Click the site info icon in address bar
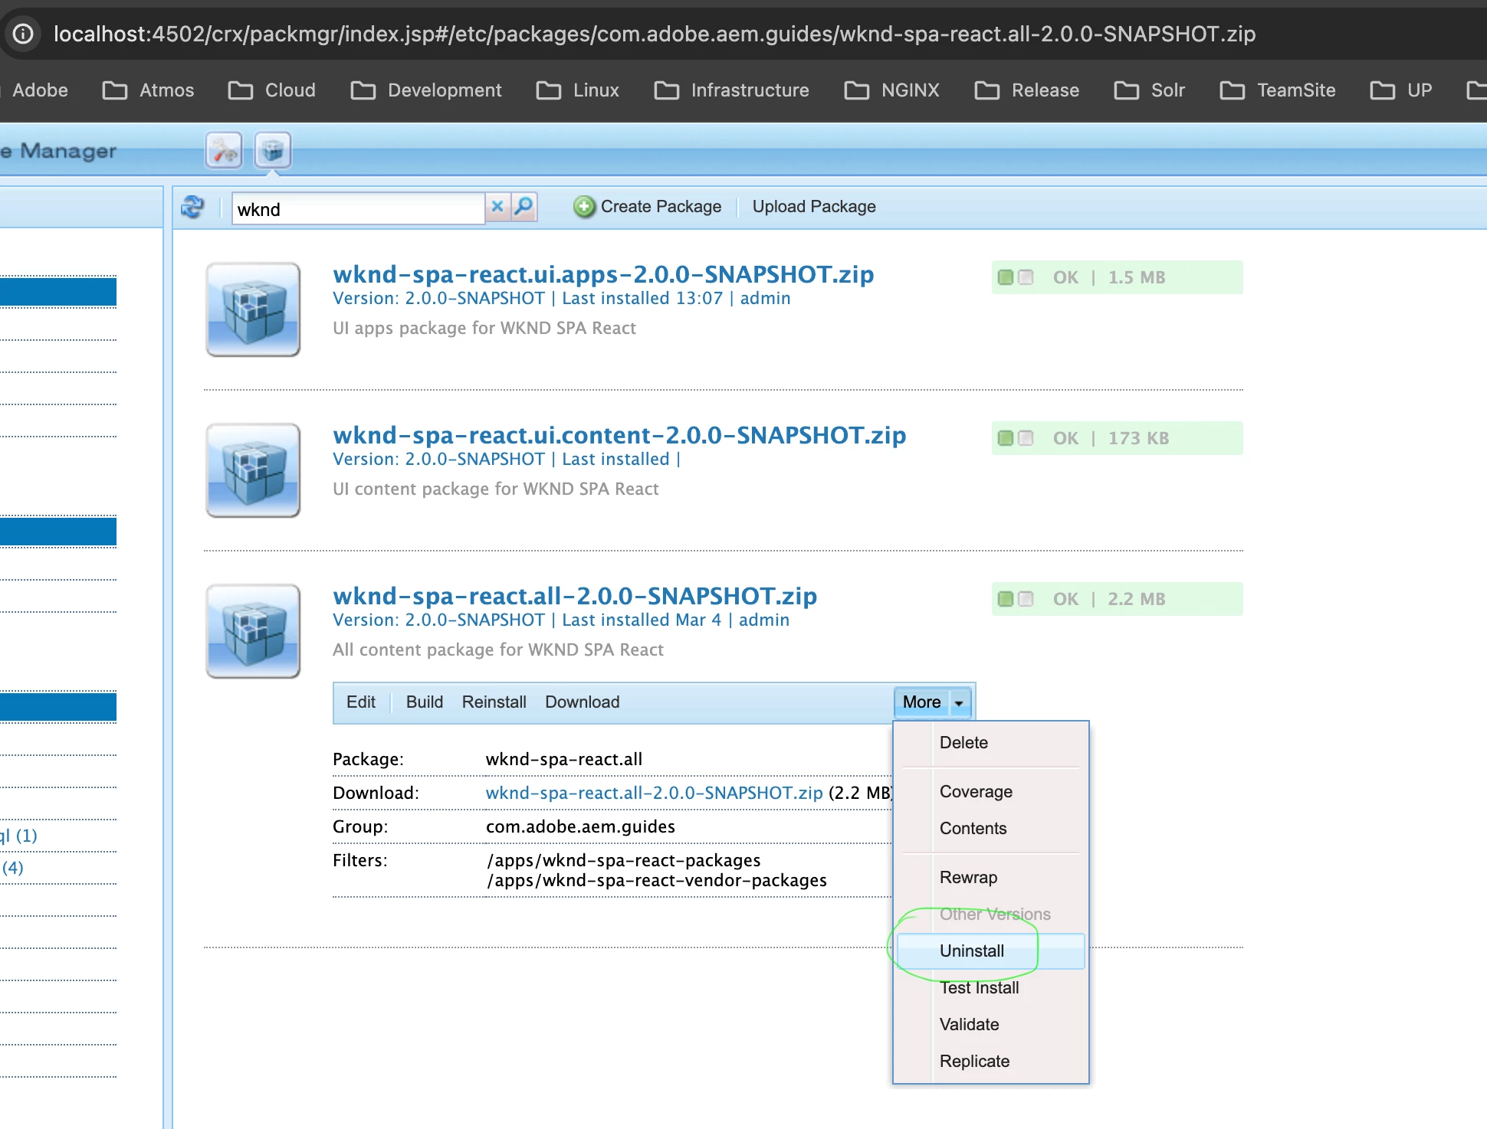 (23, 34)
